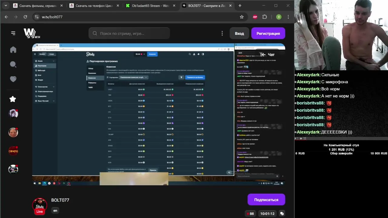The width and height of the screenshot is (388, 218).
Task: Click the 'en' language tag
Action: pos(55,210)
